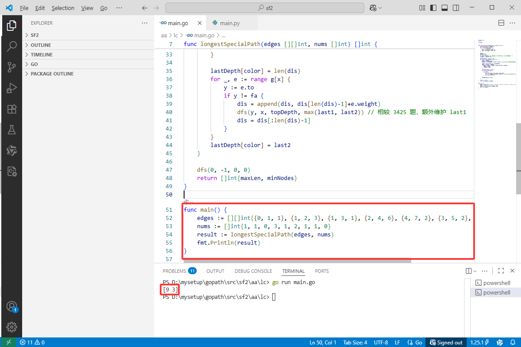
Task: Click the VS Code logo in title bar
Action: pos(9,8)
